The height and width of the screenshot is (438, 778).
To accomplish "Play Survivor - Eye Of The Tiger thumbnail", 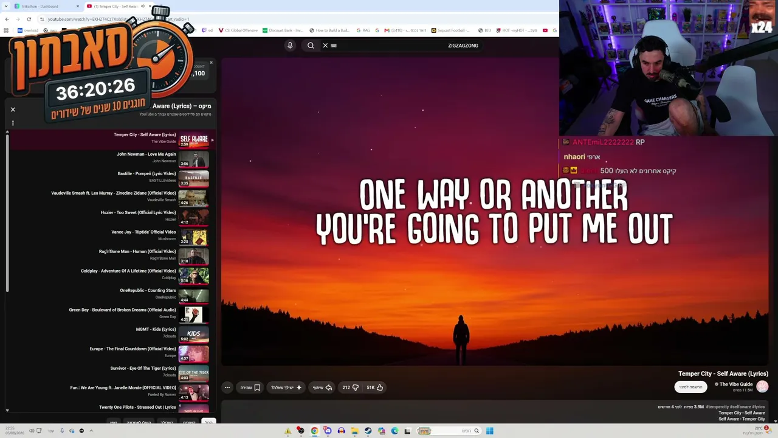I will (x=194, y=373).
